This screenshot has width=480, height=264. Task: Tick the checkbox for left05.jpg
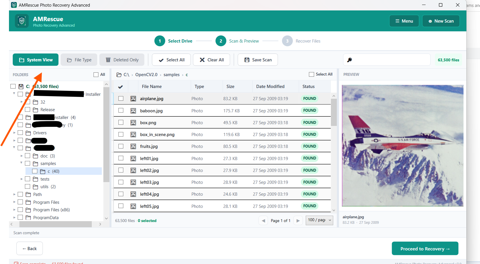pyautogui.click(x=121, y=206)
